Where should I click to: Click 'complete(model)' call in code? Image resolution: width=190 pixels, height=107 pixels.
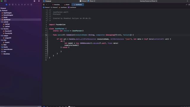click(x=72, y=45)
